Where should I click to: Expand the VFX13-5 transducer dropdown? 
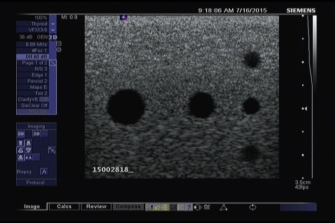(53, 30)
